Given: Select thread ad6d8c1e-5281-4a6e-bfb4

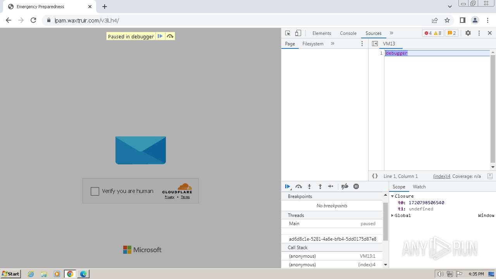Looking at the screenshot, I should [x=332, y=239].
